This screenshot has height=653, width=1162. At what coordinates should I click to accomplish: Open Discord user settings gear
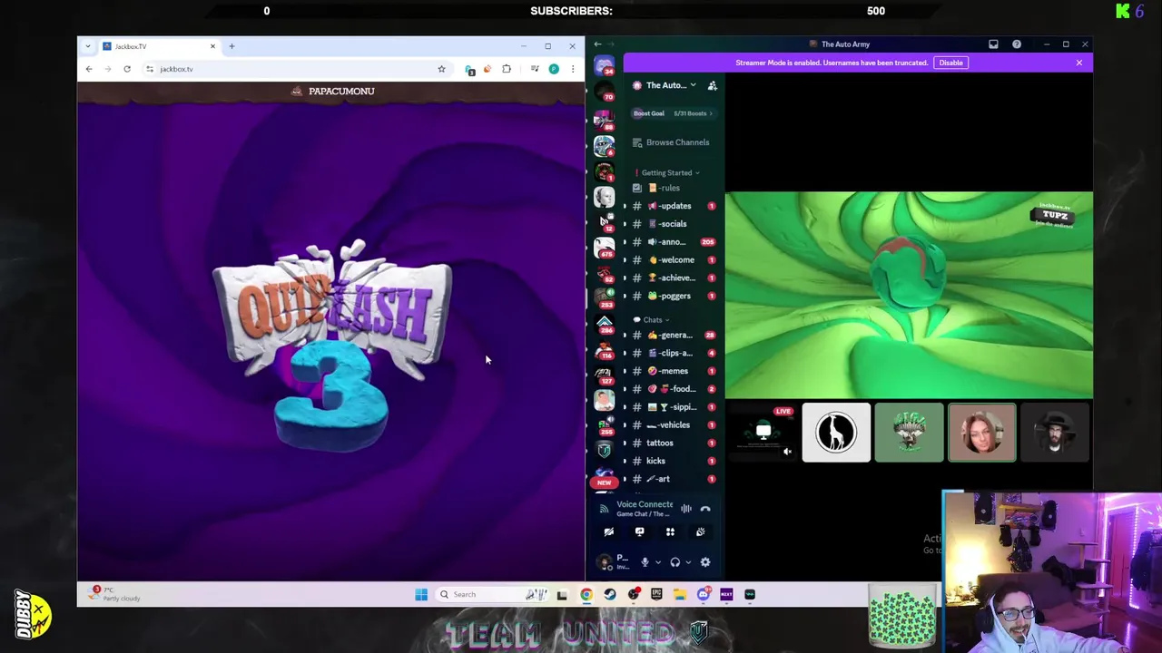704,562
